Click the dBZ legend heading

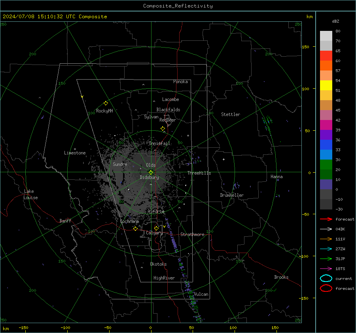point(335,21)
